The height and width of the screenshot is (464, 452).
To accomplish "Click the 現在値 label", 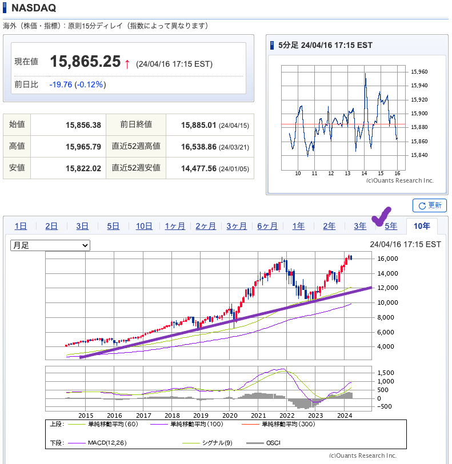I will [x=26, y=62].
